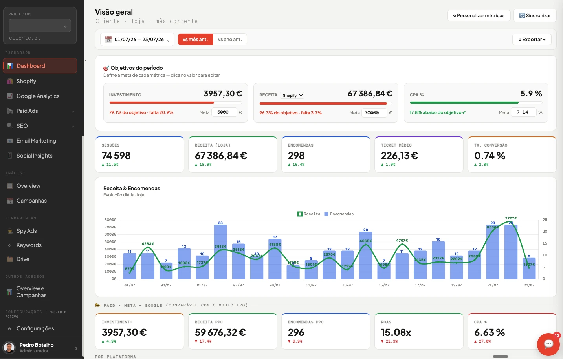Open the date range 01/07/26 — 23/07/26 dropdown
Viewport: 563px width, 359px height.
[137, 40]
